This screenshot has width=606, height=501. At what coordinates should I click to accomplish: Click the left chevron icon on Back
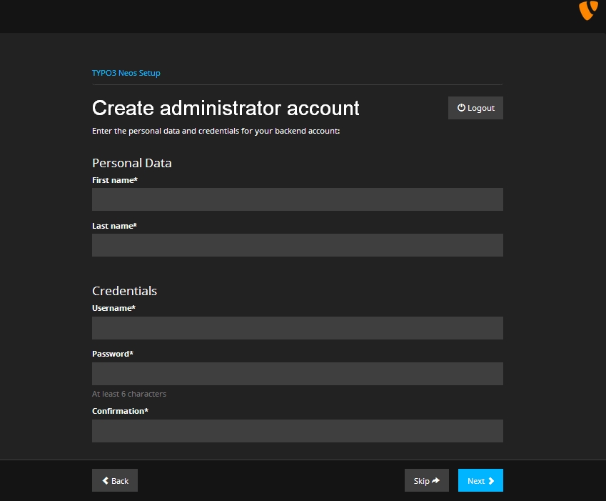(105, 480)
